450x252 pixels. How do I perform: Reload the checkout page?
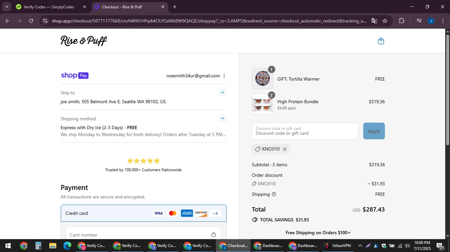(31, 21)
